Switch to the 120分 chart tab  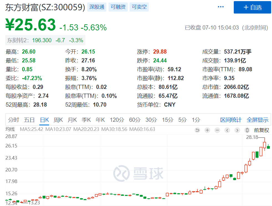[x=117, y=120]
